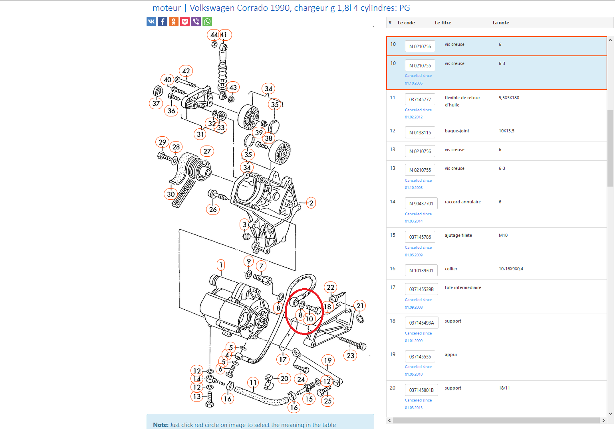Share page on Facebook
The image size is (615, 429).
coord(163,22)
